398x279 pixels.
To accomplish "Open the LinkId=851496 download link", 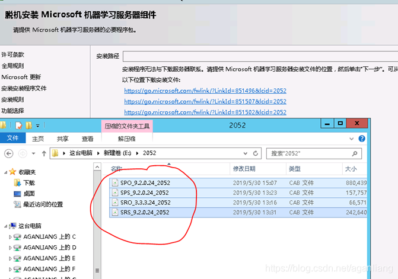I will point(205,91).
